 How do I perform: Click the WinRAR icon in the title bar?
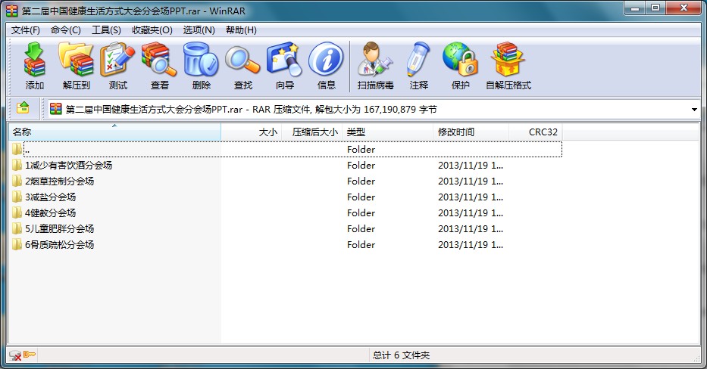pos(12,11)
